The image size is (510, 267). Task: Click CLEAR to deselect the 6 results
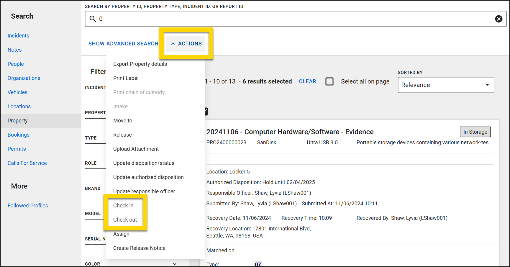click(308, 81)
